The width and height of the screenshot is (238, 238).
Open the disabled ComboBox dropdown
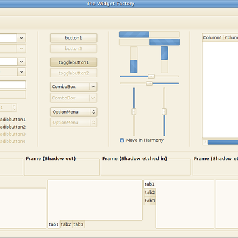pyautogui.click(x=73, y=98)
